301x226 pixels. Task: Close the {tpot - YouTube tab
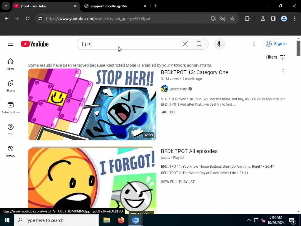click(75, 6)
